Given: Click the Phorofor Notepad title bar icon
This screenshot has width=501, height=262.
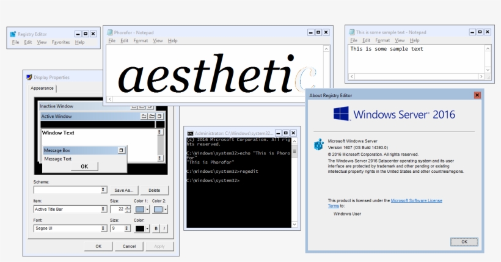Looking at the screenshot, I should 110,32.
